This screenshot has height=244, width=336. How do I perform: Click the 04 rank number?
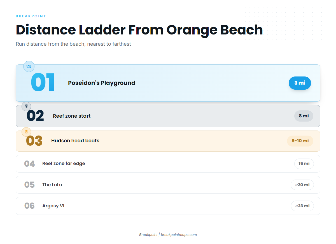click(29, 164)
